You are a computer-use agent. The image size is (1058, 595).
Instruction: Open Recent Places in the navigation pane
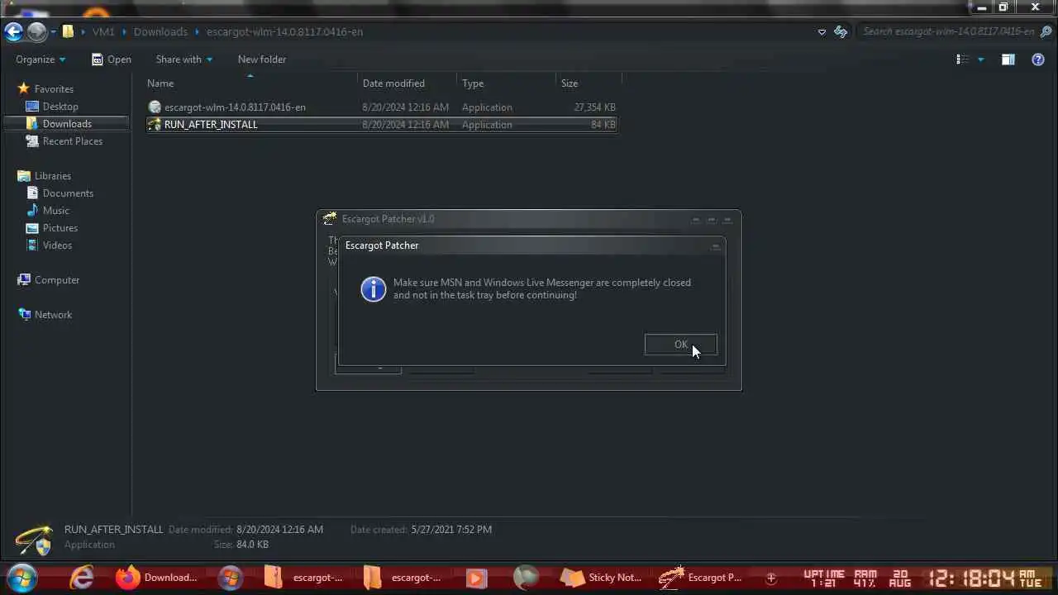pyautogui.click(x=73, y=141)
